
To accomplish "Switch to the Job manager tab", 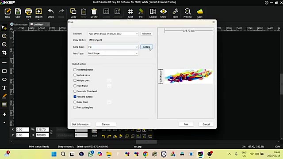I will pos(19,24).
